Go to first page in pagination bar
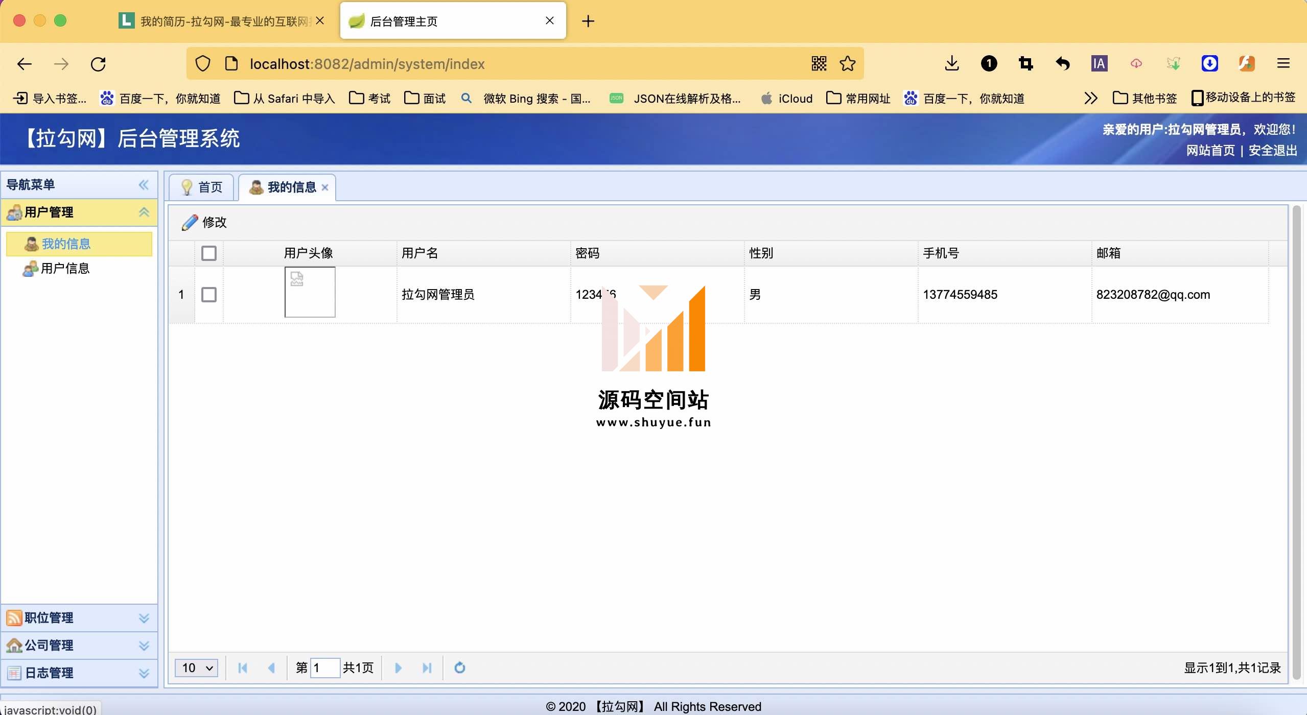Screen dimensions: 1307x715 coord(243,668)
